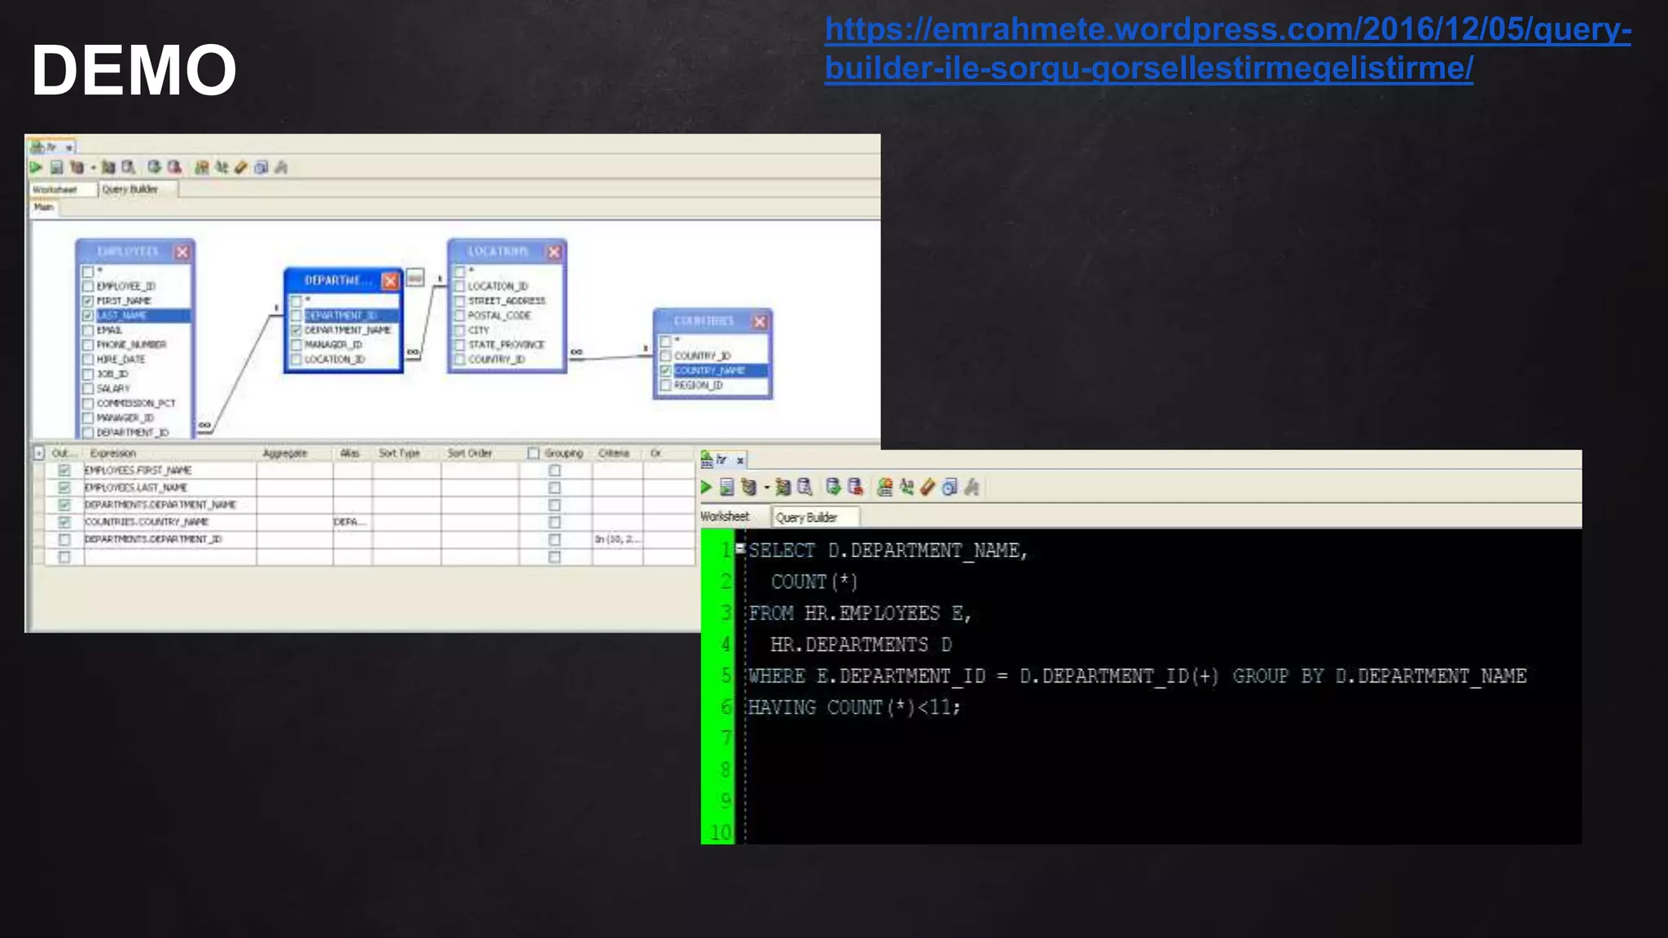The image size is (1668, 938).
Task: Open Worksheet tab in upper-left window
Action: pos(55,190)
